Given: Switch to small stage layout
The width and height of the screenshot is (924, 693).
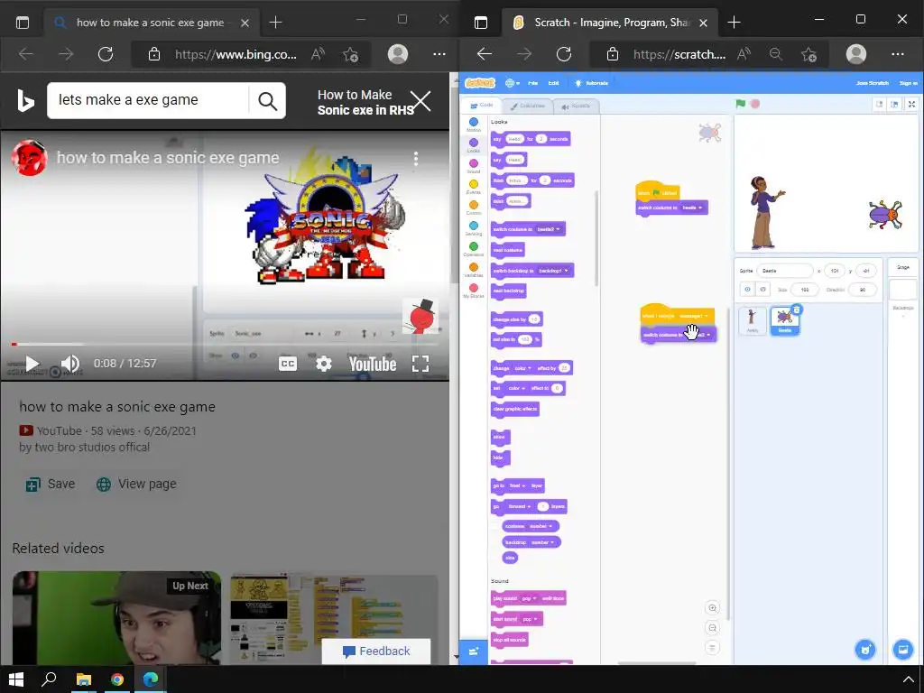Looking at the screenshot, I should click(879, 105).
